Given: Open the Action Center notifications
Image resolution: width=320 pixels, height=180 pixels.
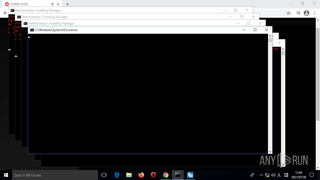Looking at the screenshot, I should [x=312, y=175].
